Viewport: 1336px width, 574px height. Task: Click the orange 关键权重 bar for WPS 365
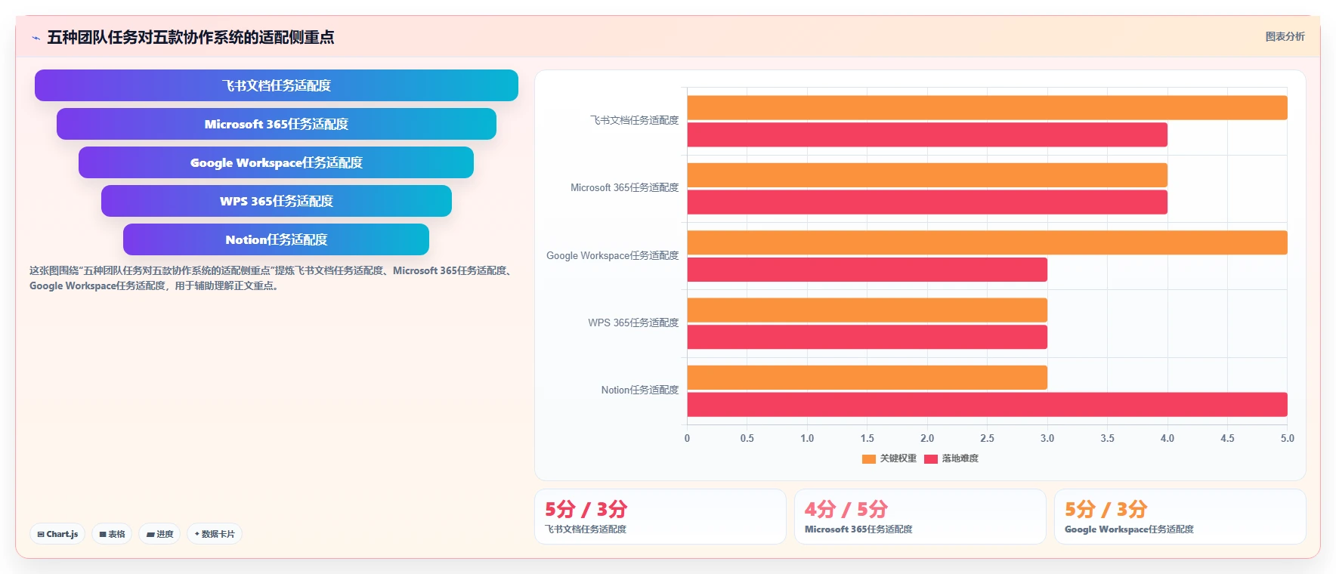pyautogui.click(x=867, y=310)
